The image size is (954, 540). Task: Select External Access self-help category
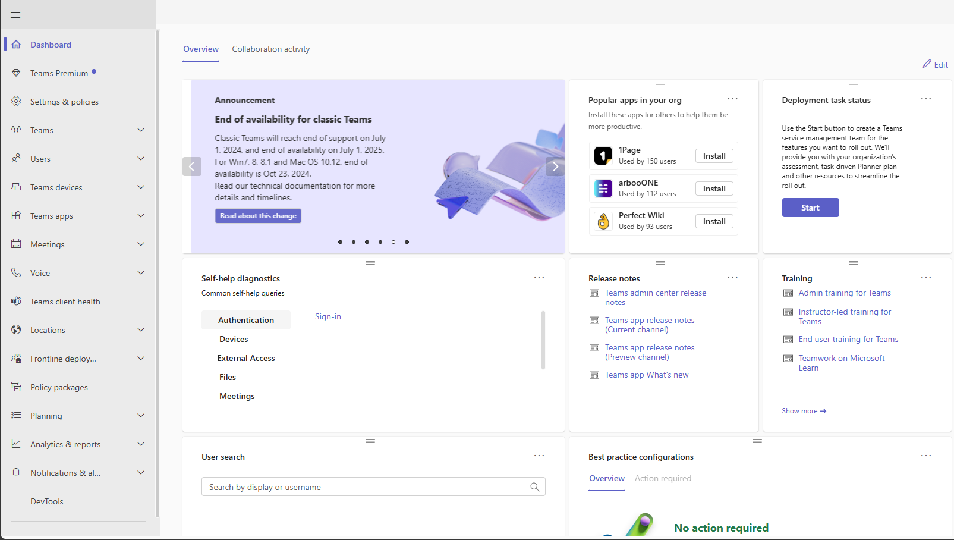(246, 358)
